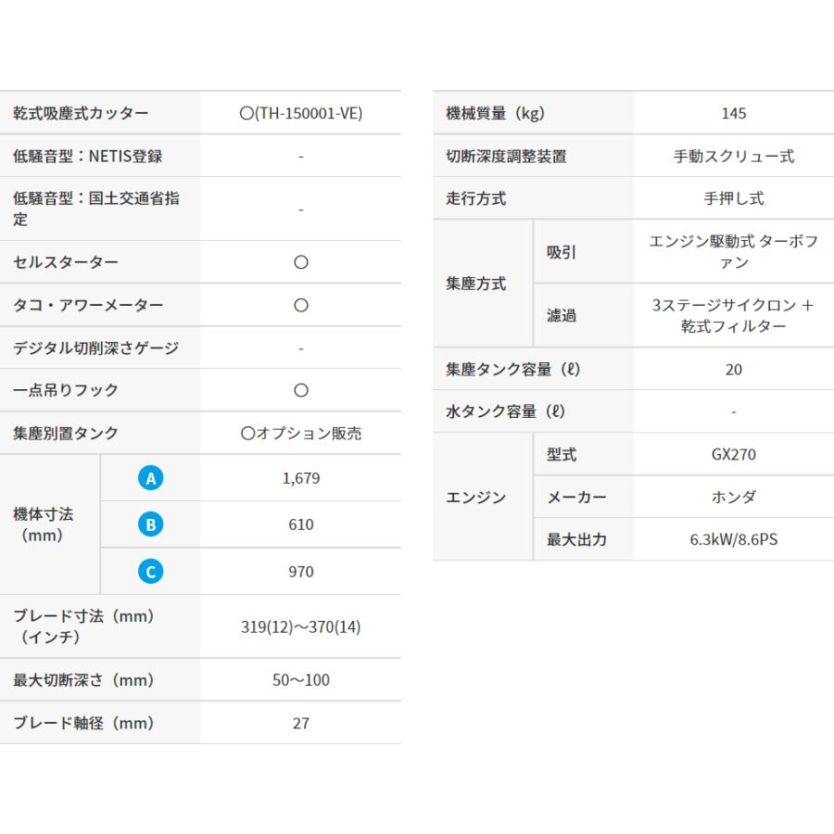This screenshot has width=834, height=834.
Task: Click the ホンダ manufacturer value
Action: pos(733,498)
